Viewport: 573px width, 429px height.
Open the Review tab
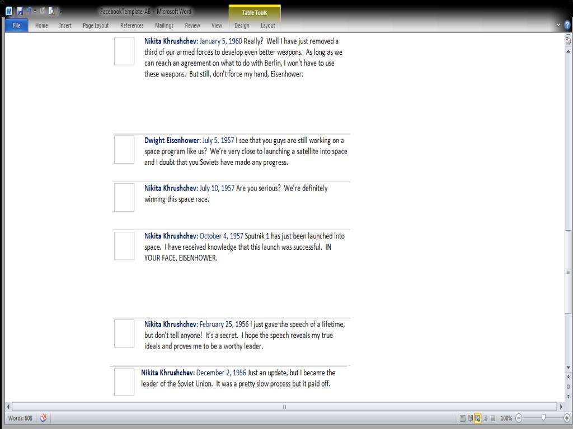pos(192,26)
